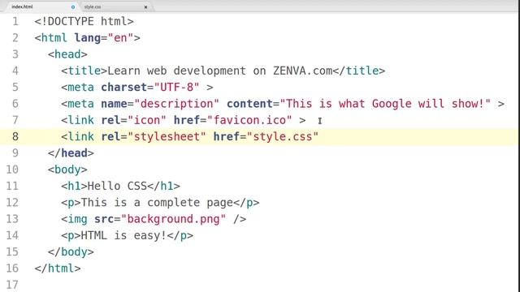Click the "This is a complete page" paragraph text
This screenshot has height=292, width=520.
(x=157, y=203)
